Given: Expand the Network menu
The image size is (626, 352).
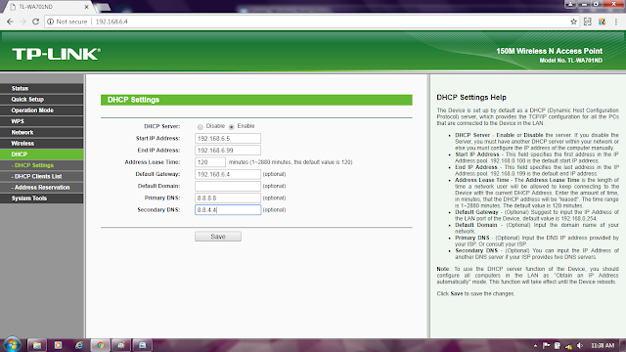Looking at the screenshot, I should 41,133.
